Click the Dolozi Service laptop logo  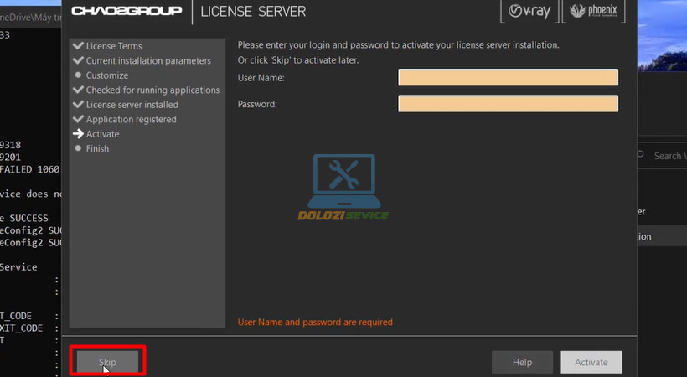pos(343,180)
